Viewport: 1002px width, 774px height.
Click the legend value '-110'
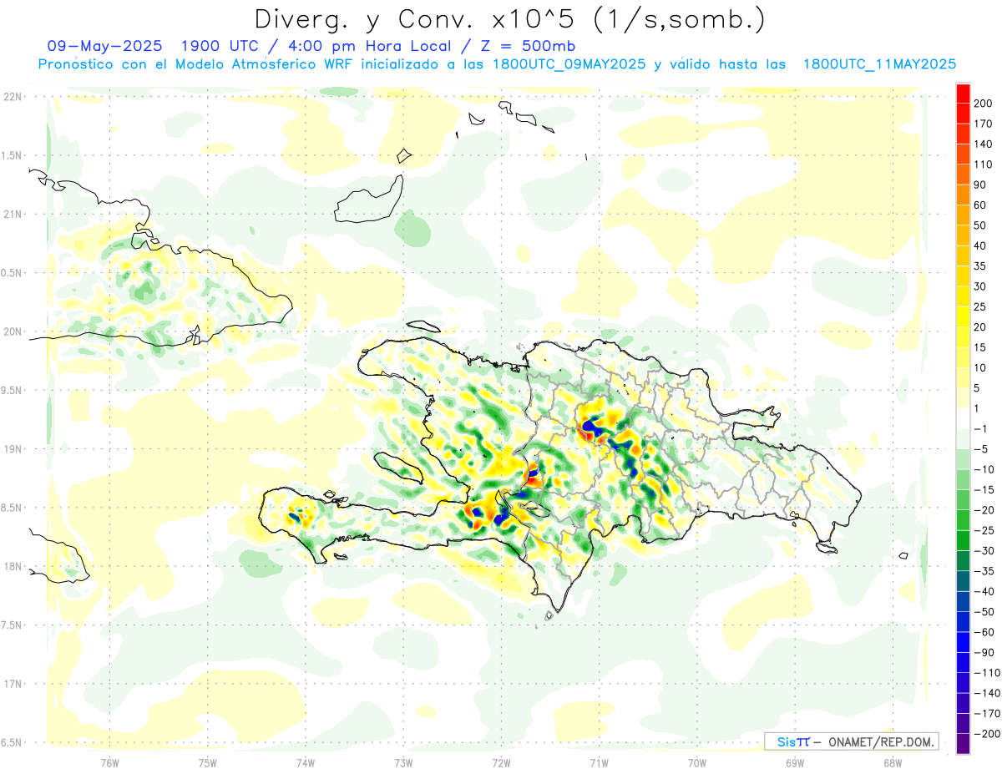[986, 673]
